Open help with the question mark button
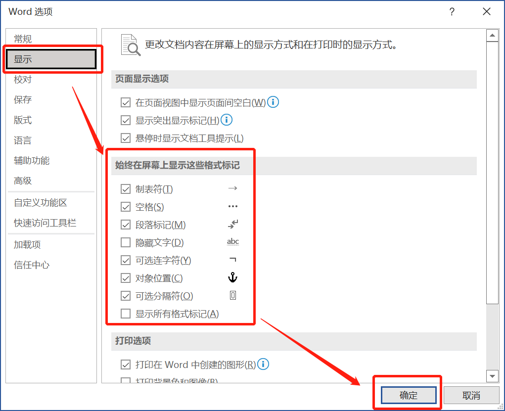The image size is (505, 411). click(x=452, y=11)
